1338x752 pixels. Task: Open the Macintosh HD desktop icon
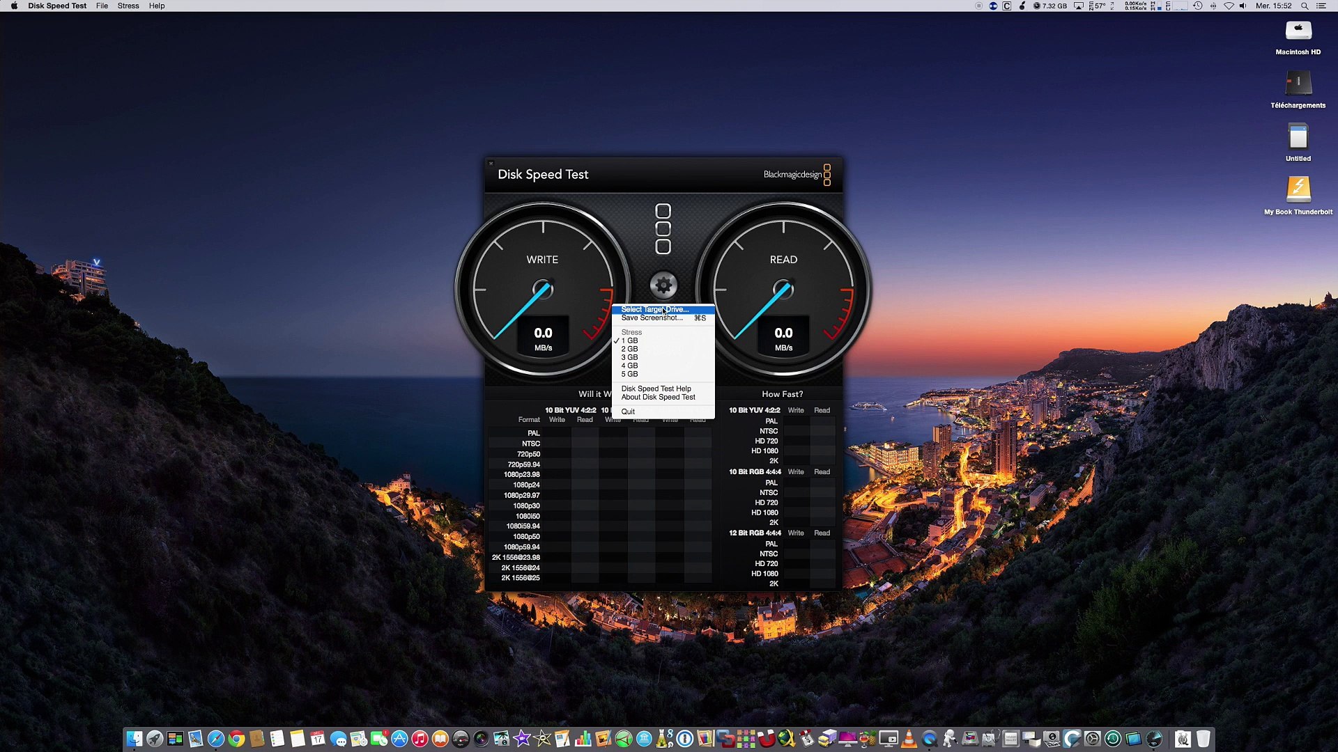click(x=1298, y=31)
